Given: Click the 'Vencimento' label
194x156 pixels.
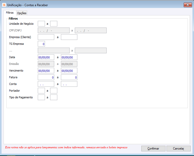Looking at the screenshot, I should point(16,71).
